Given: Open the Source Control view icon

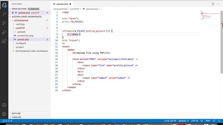Looking at the screenshot, I should 4,23.
